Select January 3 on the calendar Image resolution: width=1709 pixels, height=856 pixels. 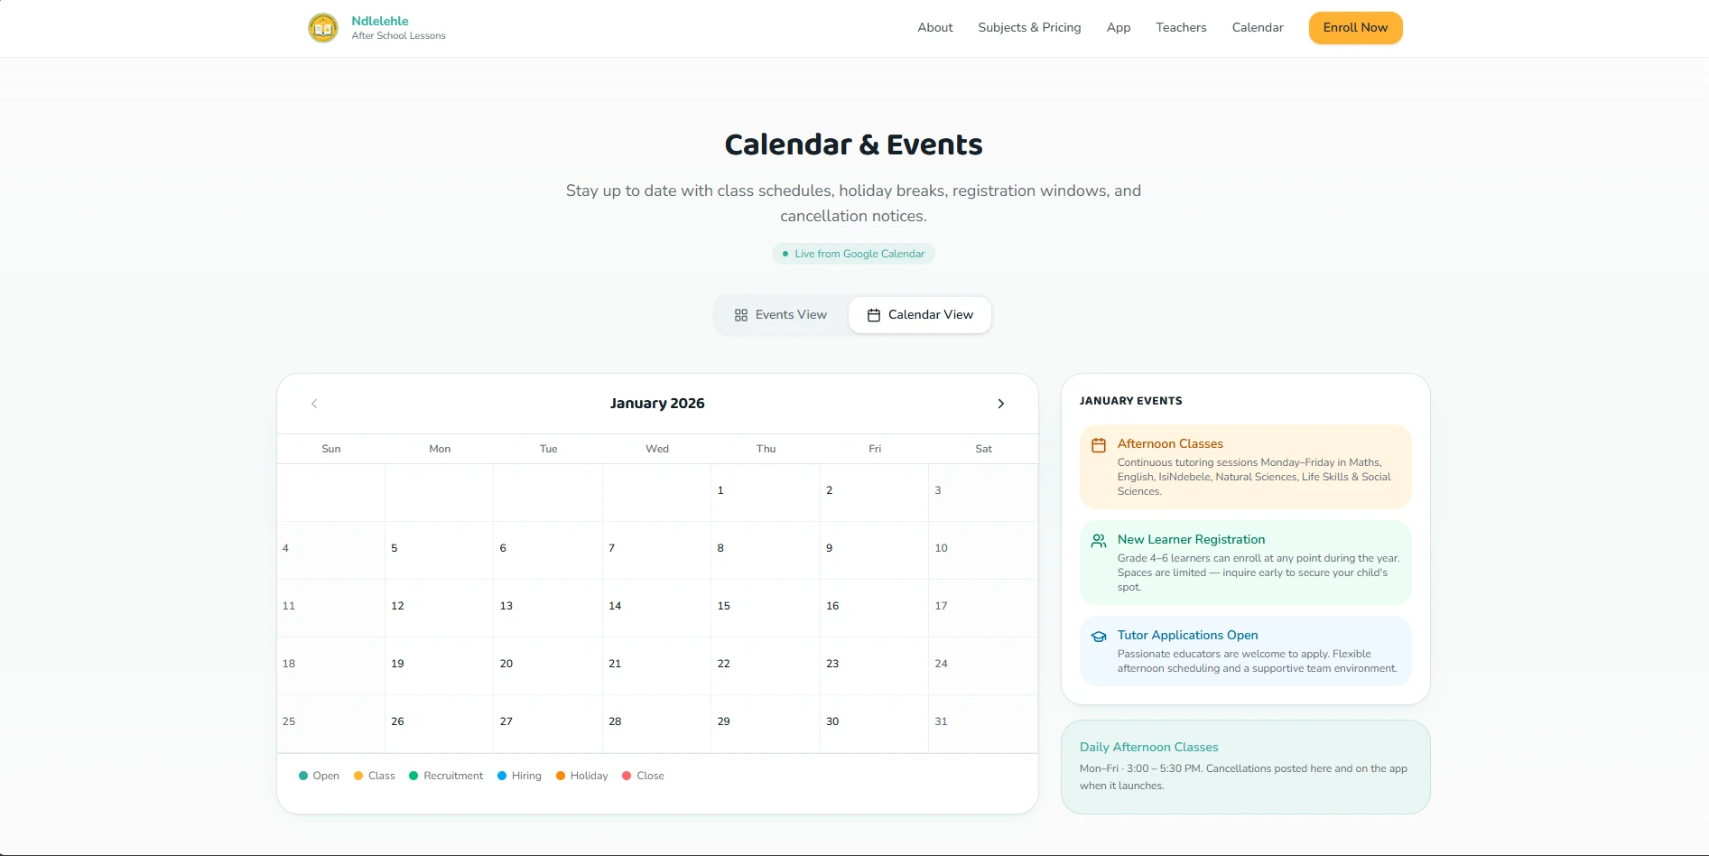point(983,493)
